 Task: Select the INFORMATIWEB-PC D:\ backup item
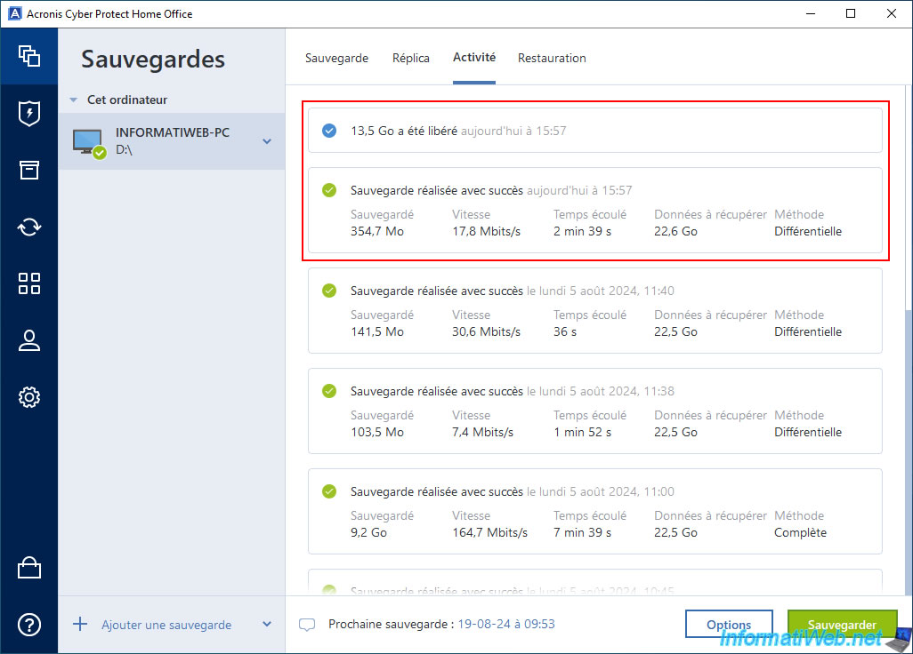(x=172, y=141)
